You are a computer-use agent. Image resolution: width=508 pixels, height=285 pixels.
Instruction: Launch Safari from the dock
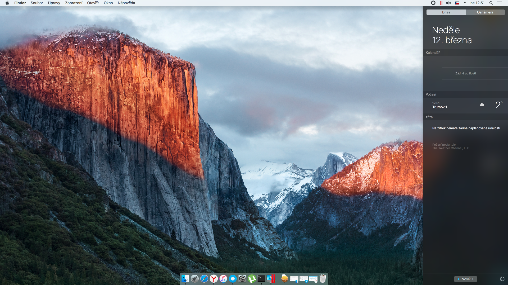204,279
